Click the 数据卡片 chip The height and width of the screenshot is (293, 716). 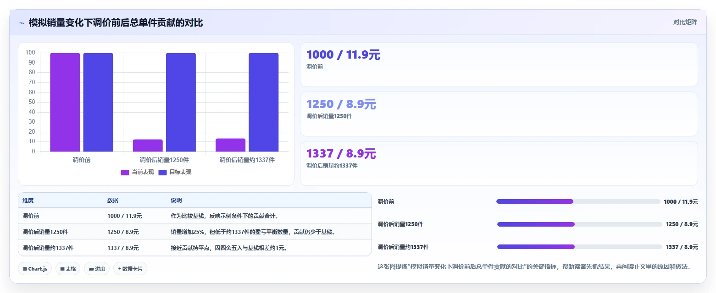[130, 269]
